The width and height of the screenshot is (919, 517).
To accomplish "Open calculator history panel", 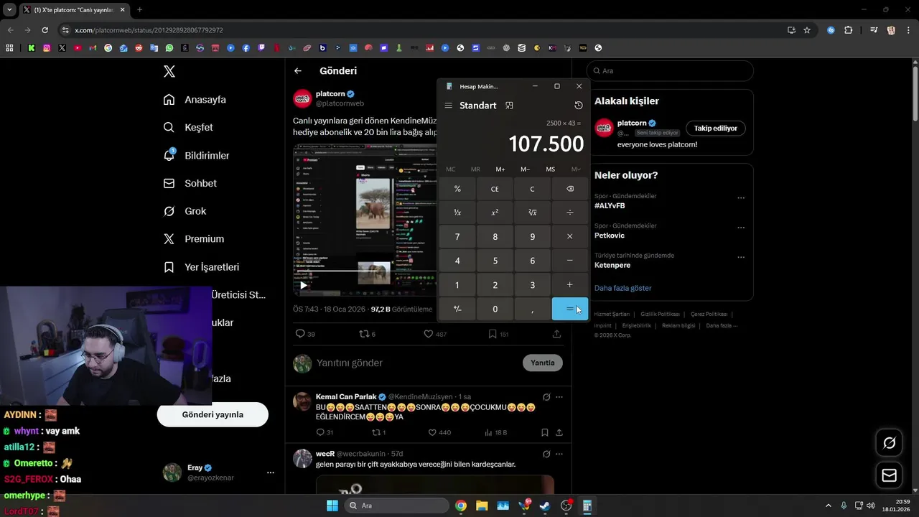I will [578, 106].
